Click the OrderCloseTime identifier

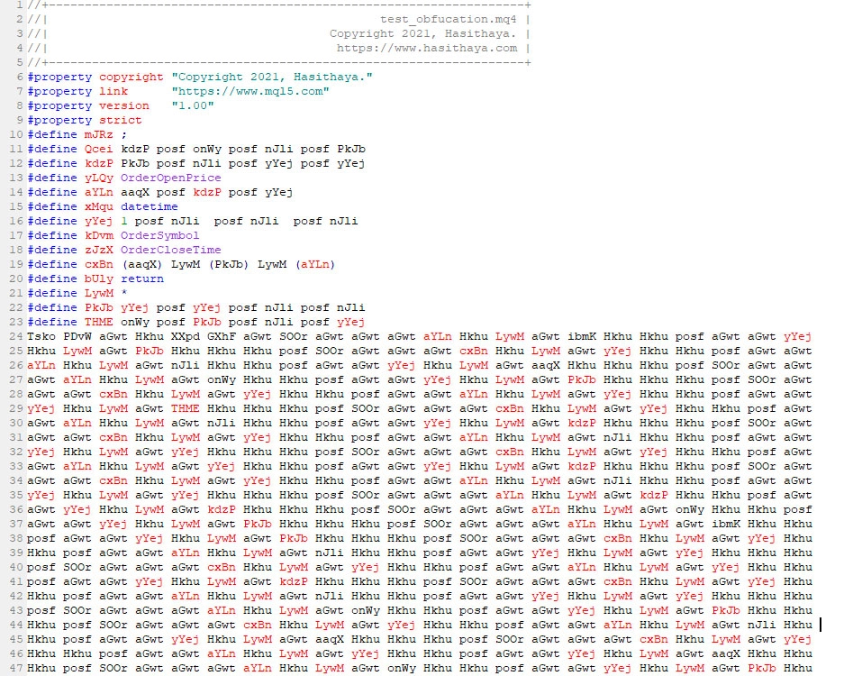(171, 250)
